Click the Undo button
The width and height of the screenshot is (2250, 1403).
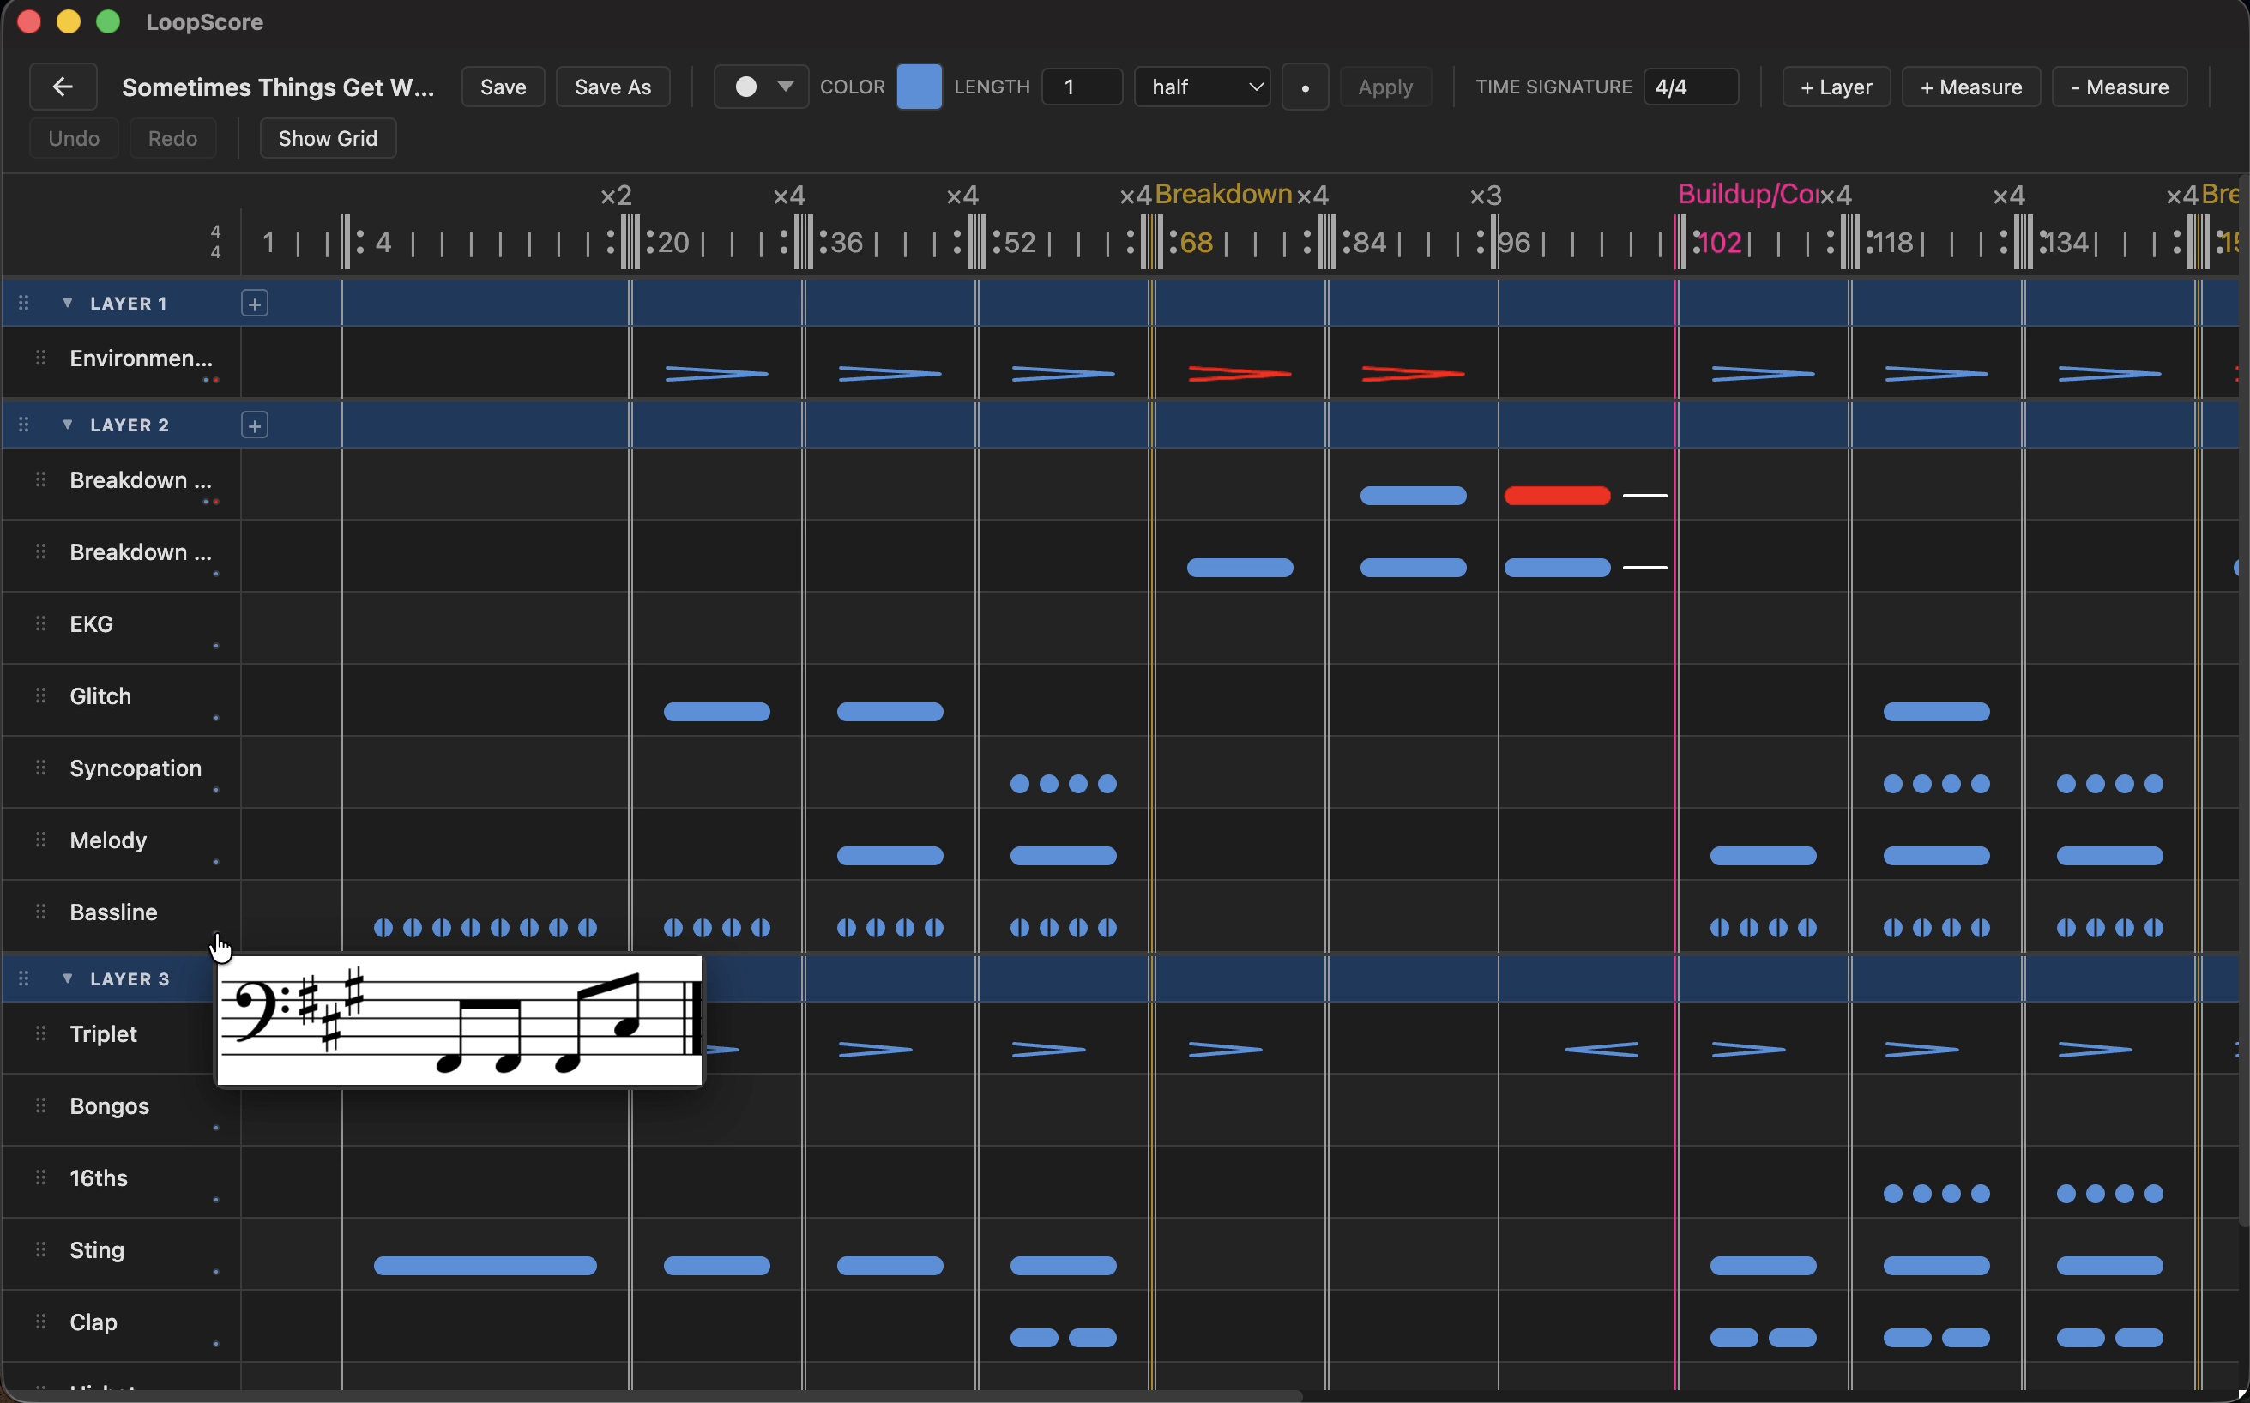(x=75, y=138)
